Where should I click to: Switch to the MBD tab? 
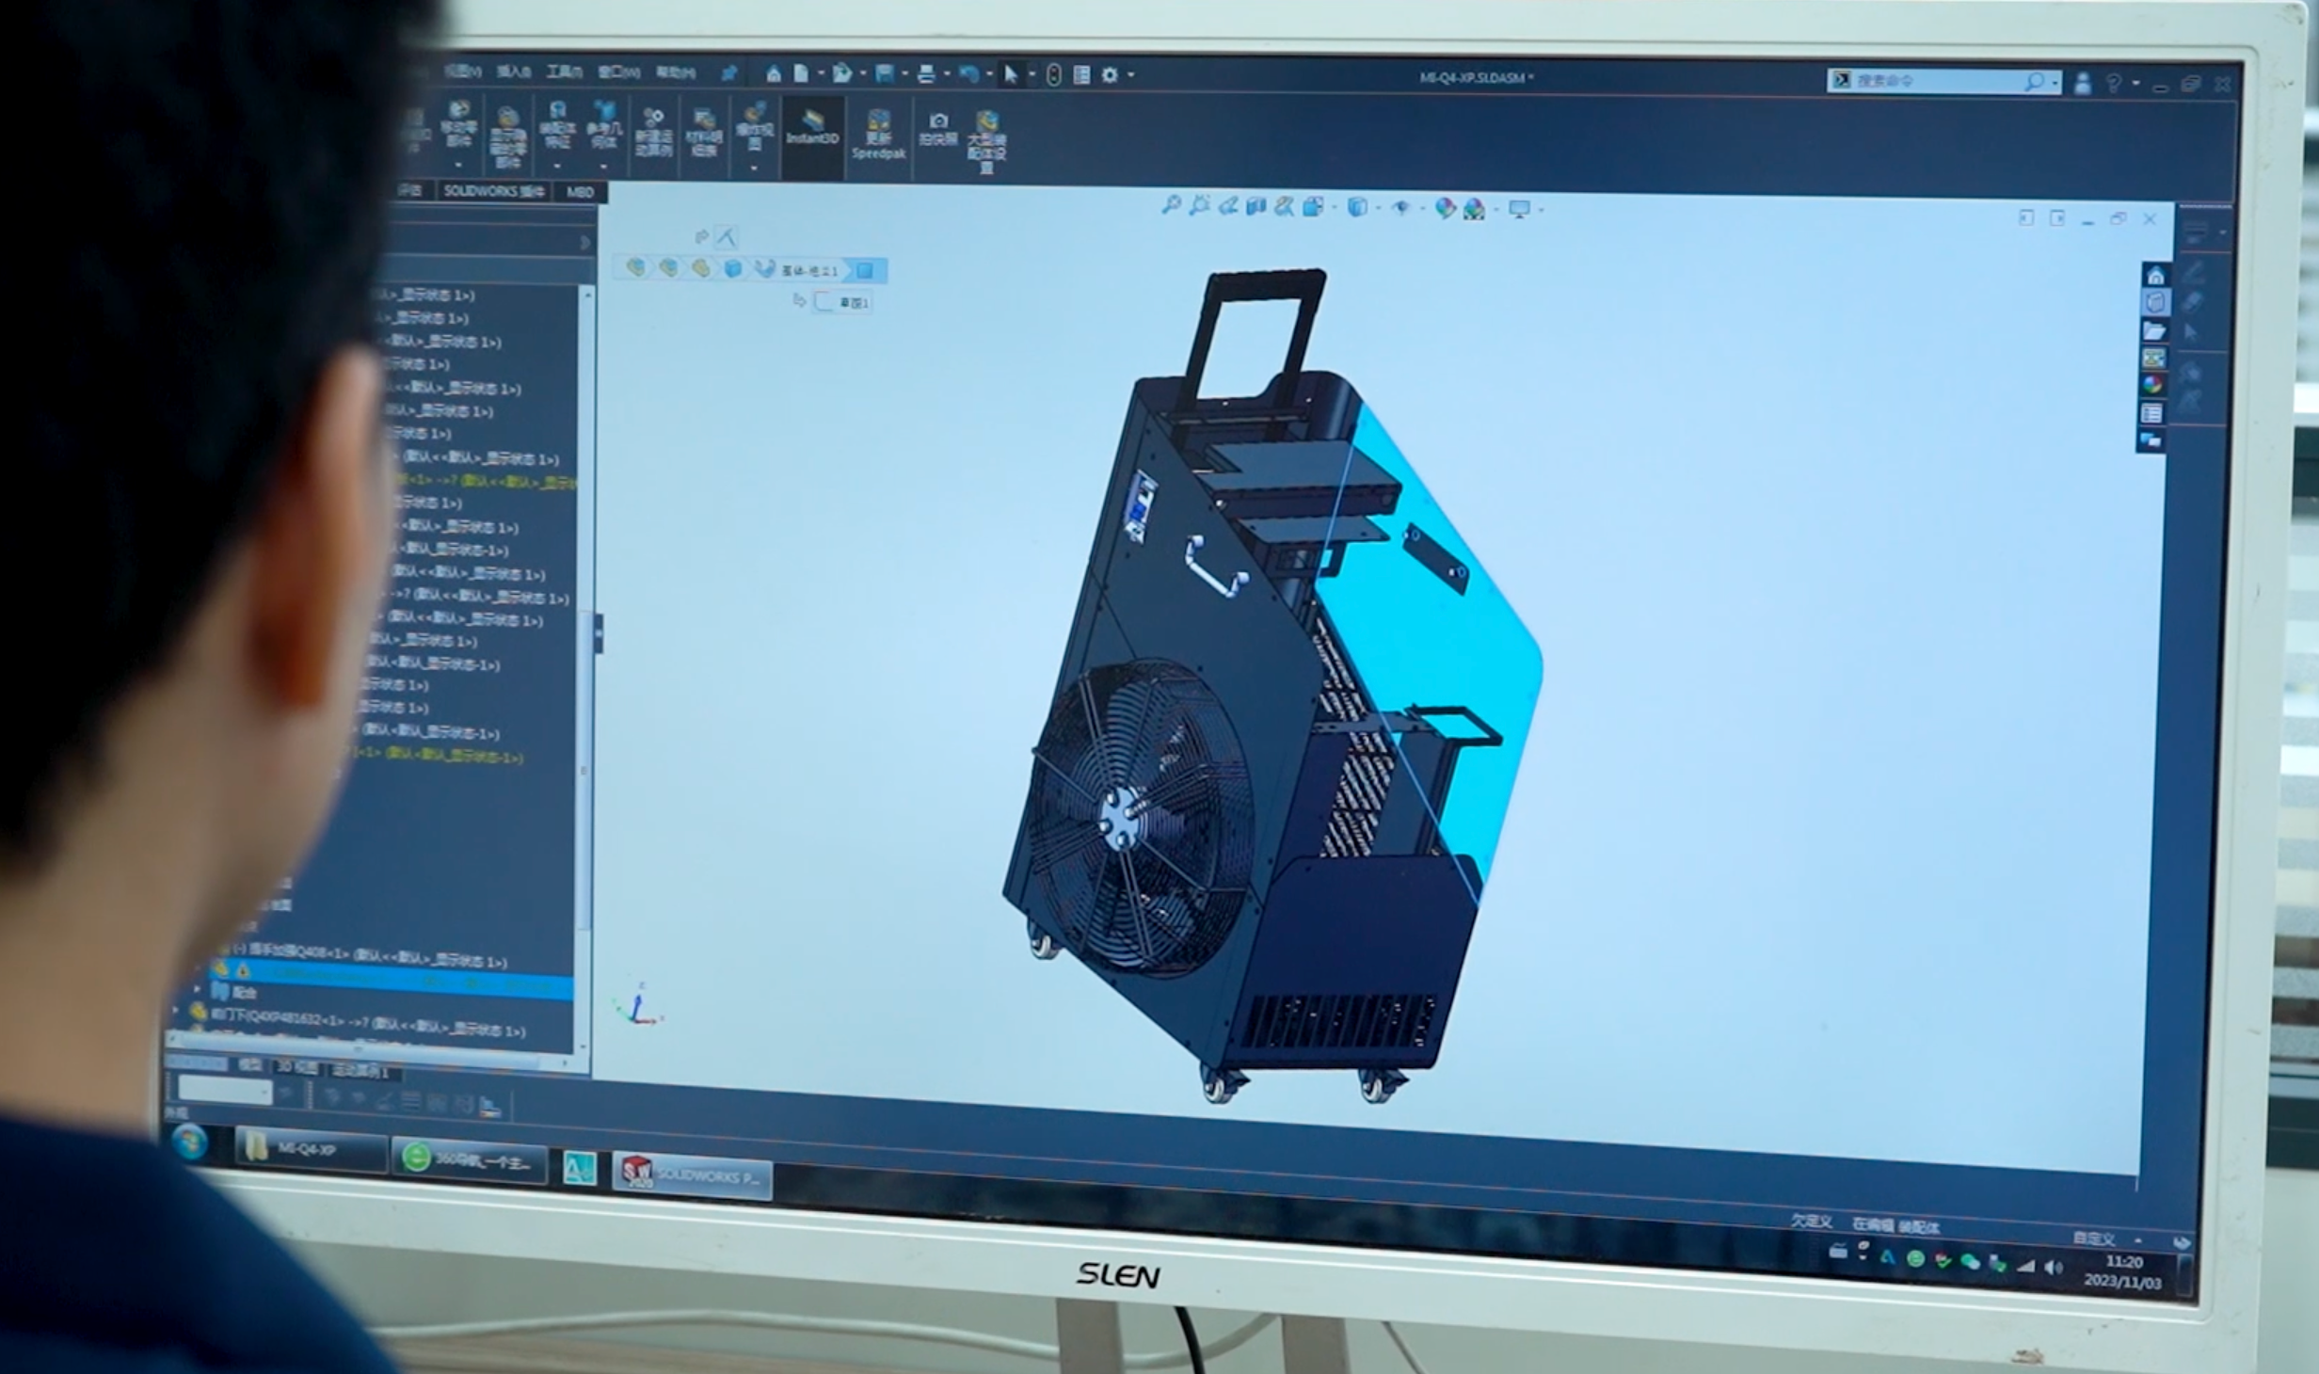(580, 192)
